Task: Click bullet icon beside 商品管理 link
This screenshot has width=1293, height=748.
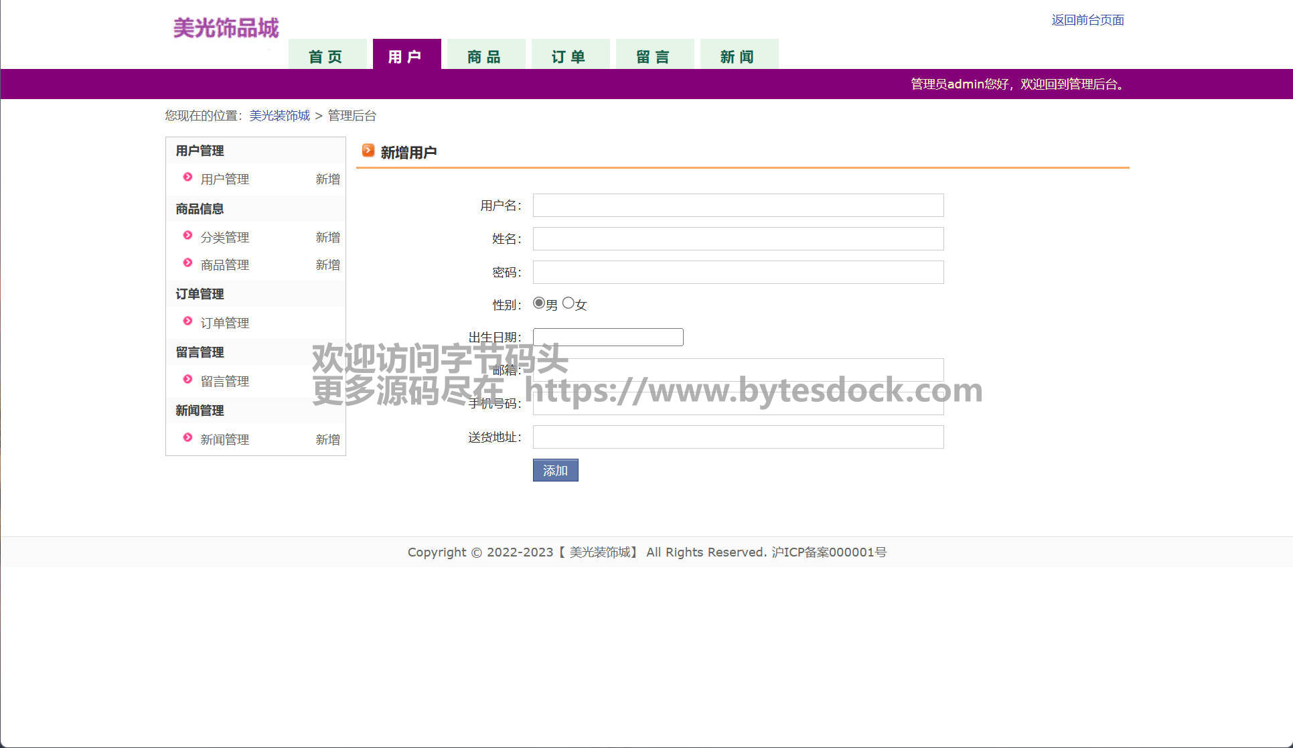Action: (x=187, y=263)
